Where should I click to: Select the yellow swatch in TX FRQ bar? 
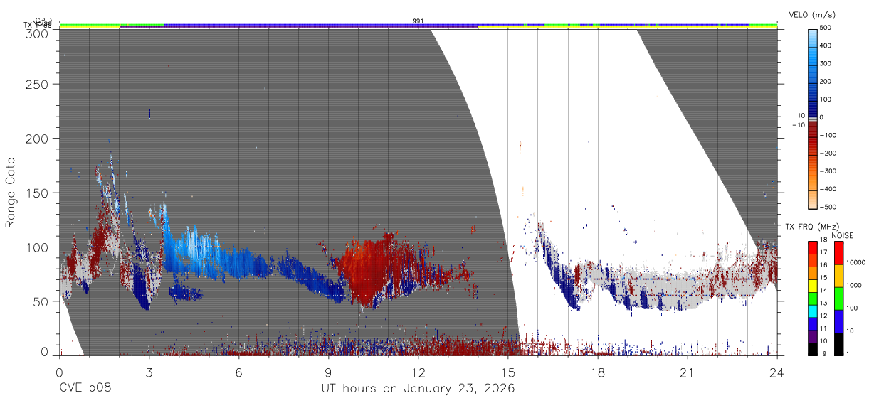[812, 284]
